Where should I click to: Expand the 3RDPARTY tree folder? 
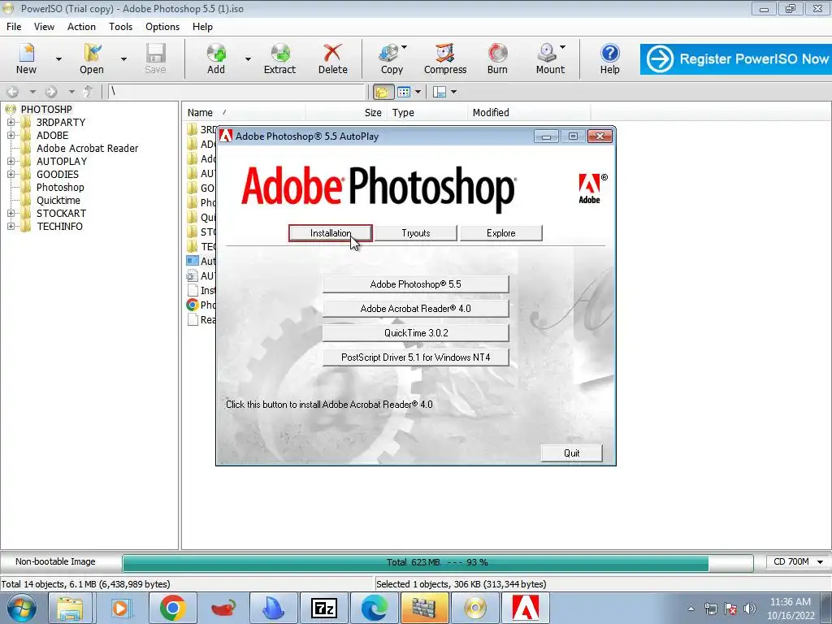click(11, 122)
